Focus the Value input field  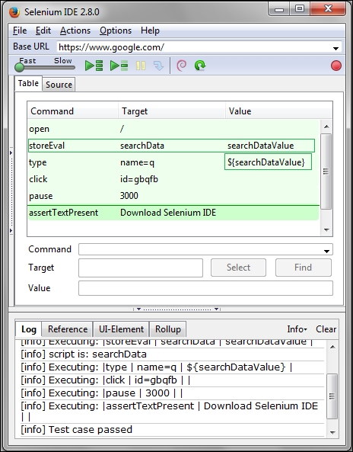pyautogui.click(x=205, y=288)
